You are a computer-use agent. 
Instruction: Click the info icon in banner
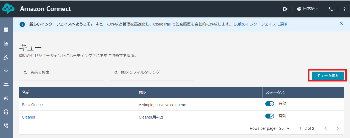point(22,24)
